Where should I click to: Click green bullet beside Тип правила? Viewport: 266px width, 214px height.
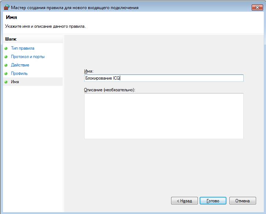click(6, 48)
